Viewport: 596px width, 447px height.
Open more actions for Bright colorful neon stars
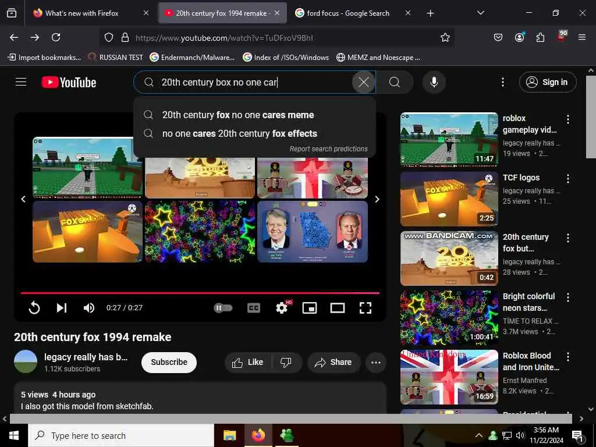point(568,297)
